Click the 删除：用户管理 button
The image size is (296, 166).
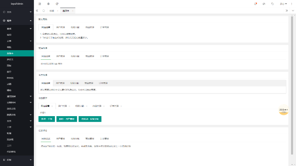tap(67, 119)
